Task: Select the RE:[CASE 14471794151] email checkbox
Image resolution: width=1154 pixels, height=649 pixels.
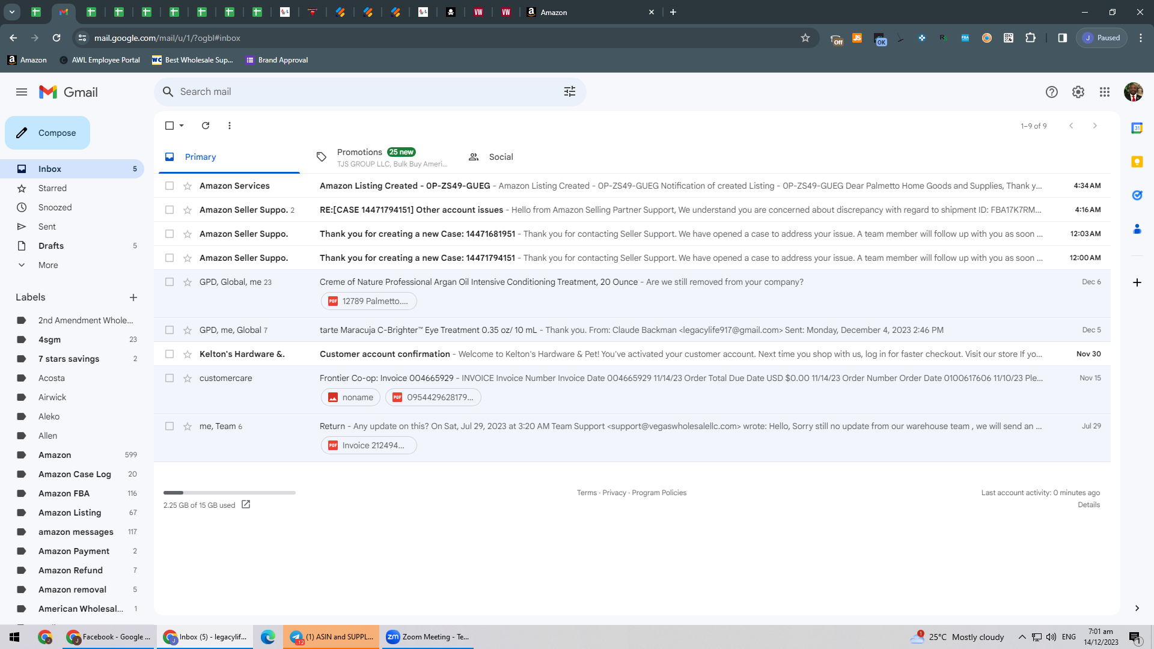Action: click(169, 210)
